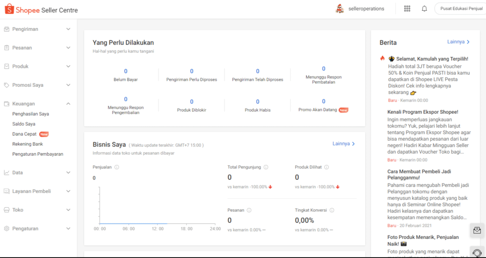Click the info icon next to Tingkat Konversi
Image resolution: width=486 pixels, height=258 pixels.
tap(332, 210)
